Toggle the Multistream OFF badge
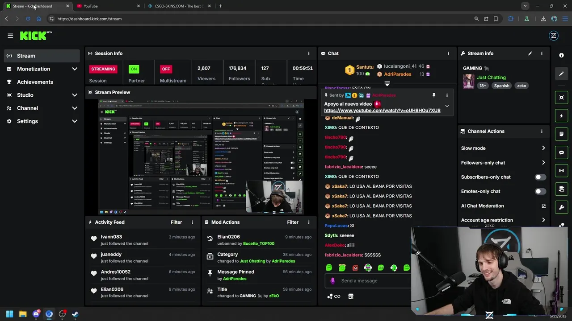572x321 pixels. pyautogui.click(x=166, y=69)
